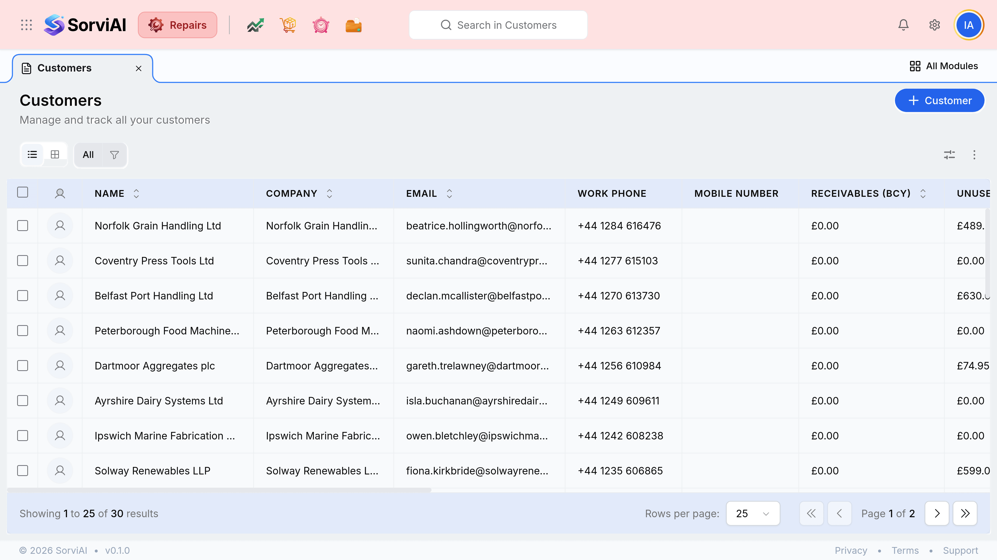Open Ipswich Marine Fabrication customer
Image resolution: width=997 pixels, height=560 pixels.
[165, 436]
